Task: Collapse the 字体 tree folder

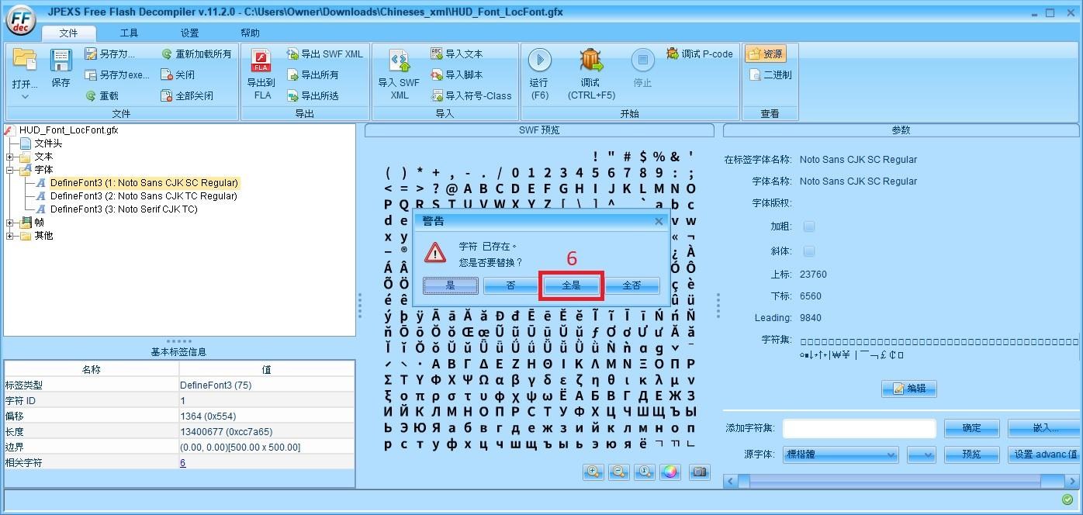Action: tap(11, 170)
